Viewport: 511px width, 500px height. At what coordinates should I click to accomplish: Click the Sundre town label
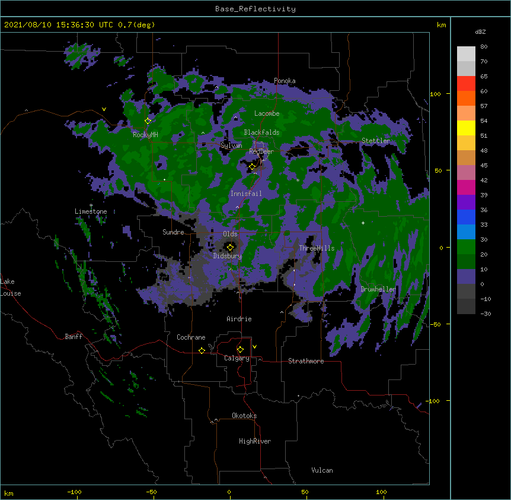173,232
